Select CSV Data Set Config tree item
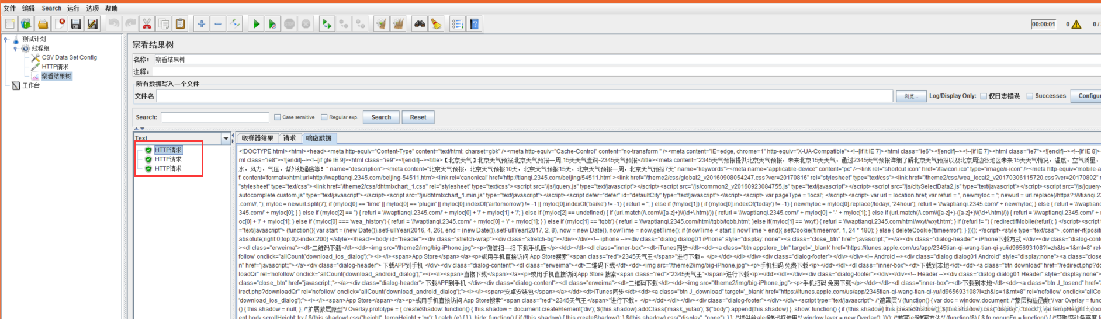The height and width of the screenshot is (319, 1101). (x=70, y=58)
